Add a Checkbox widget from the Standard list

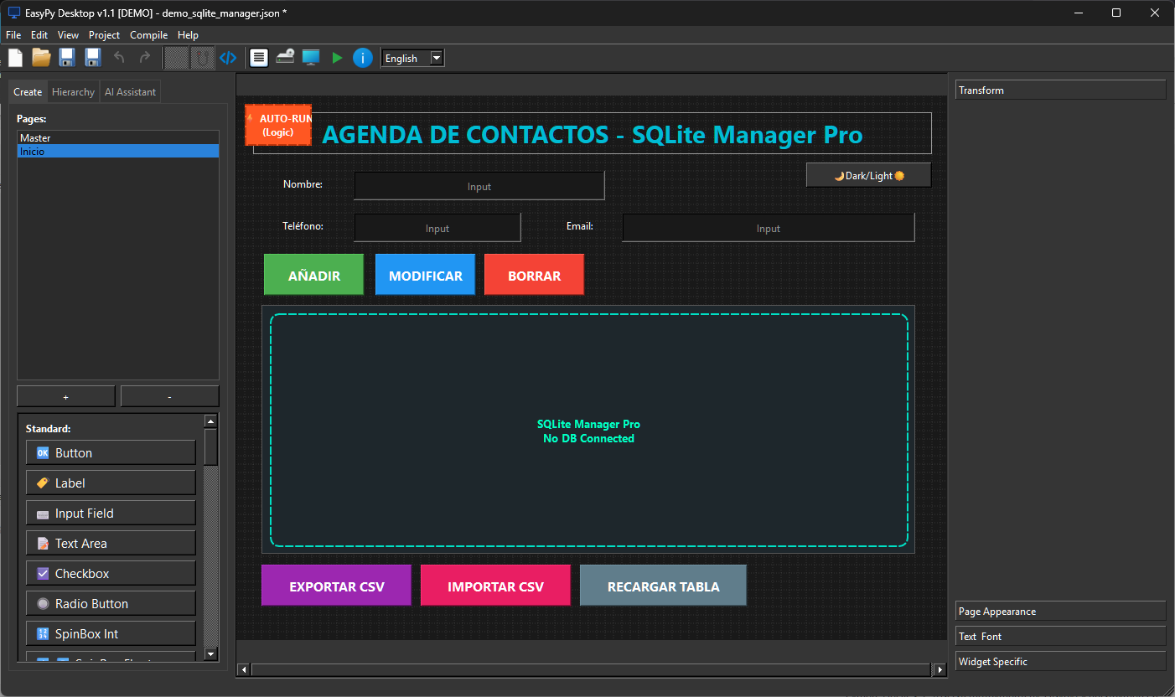tap(111, 573)
